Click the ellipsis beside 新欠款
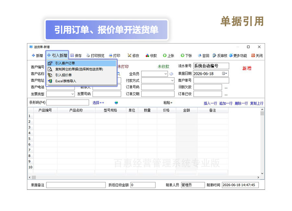The image size is (292, 211). coord(226,88)
